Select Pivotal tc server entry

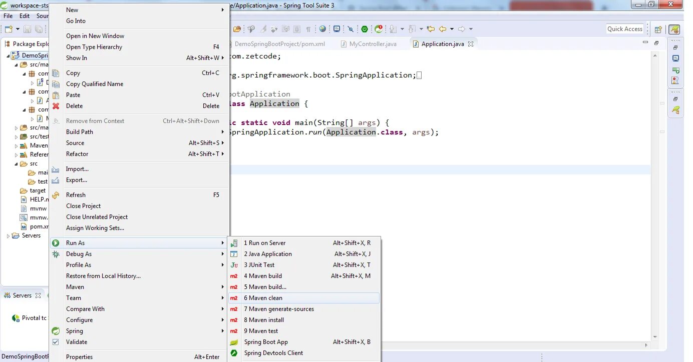click(30, 318)
